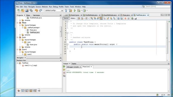Open the Tools menu
The image size is (173, 97).
pyautogui.click(x=72, y=7)
